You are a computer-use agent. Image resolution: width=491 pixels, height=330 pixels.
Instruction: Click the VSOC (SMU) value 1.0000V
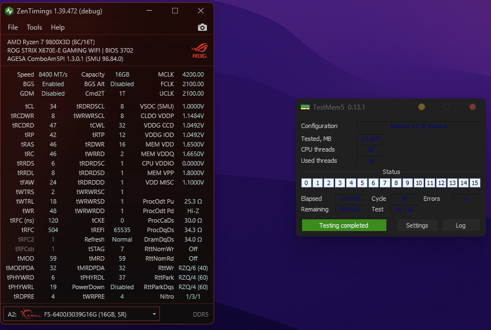click(193, 106)
